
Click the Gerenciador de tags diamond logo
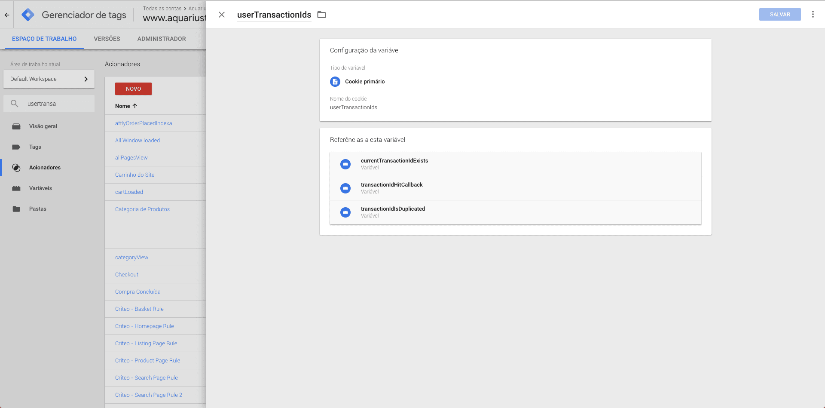(27, 14)
